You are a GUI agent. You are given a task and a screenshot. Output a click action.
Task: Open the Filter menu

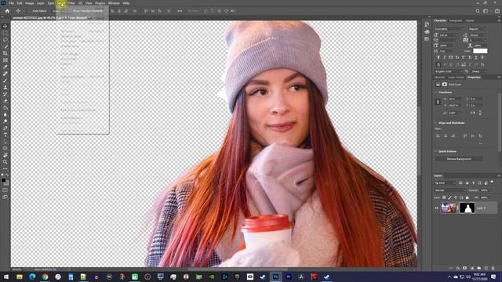71,3
